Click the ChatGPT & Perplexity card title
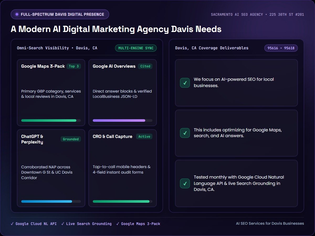Screen dimensions: 315x236 click(32, 139)
